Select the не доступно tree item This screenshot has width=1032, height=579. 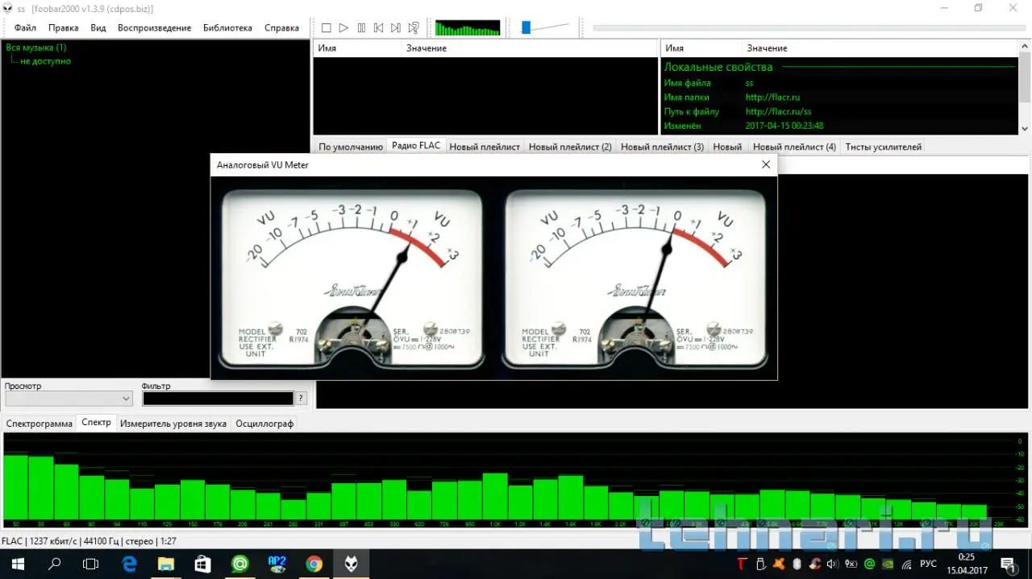tap(45, 61)
